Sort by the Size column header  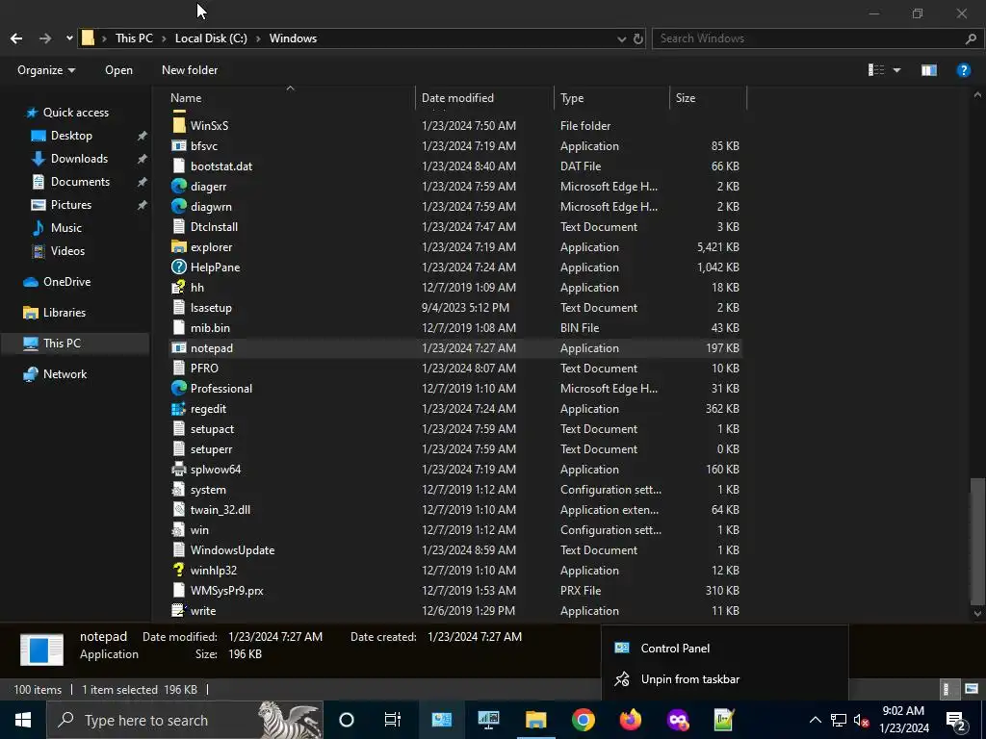686,98
